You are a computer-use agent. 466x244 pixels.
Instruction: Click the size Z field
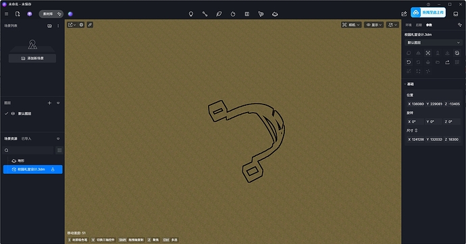click(x=452, y=140)
